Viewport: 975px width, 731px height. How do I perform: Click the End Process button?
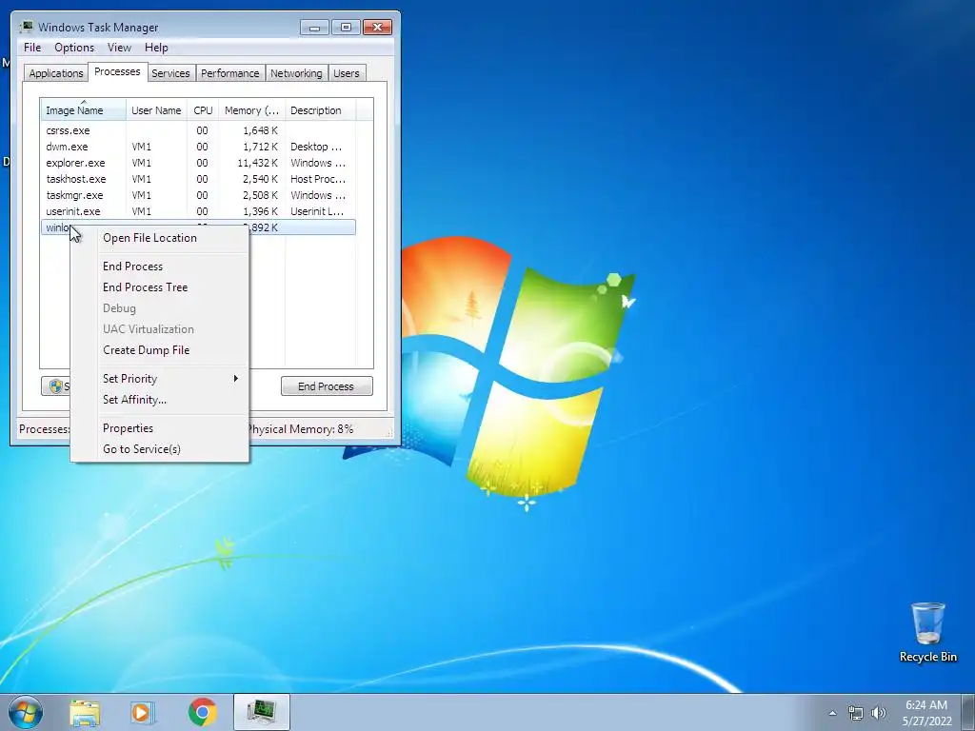point(327,386)
